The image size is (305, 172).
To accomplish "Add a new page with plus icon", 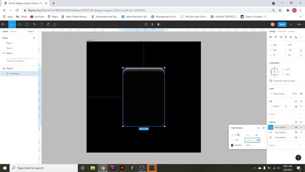I will point(34,38).
